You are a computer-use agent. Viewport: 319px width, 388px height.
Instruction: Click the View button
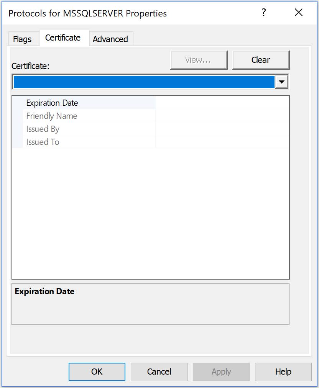coord(199,60)
